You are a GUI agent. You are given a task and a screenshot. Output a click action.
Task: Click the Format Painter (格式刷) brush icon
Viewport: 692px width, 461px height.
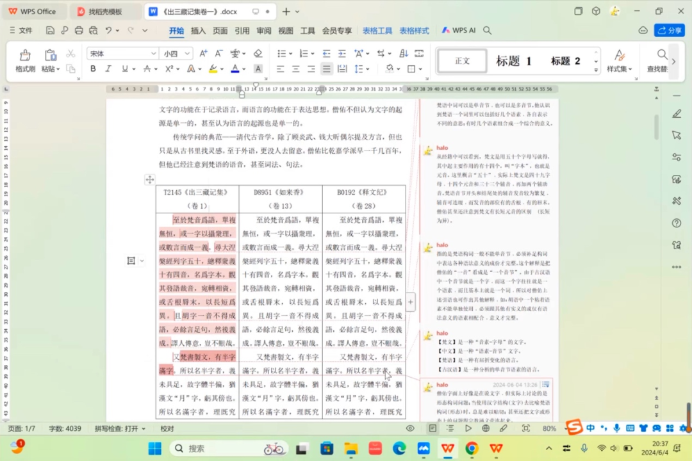click(25, 55)
